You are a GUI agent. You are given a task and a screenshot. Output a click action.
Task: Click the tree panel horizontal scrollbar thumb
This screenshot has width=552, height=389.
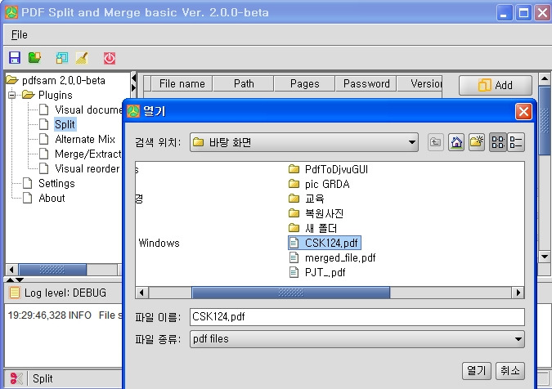[52, 270]
